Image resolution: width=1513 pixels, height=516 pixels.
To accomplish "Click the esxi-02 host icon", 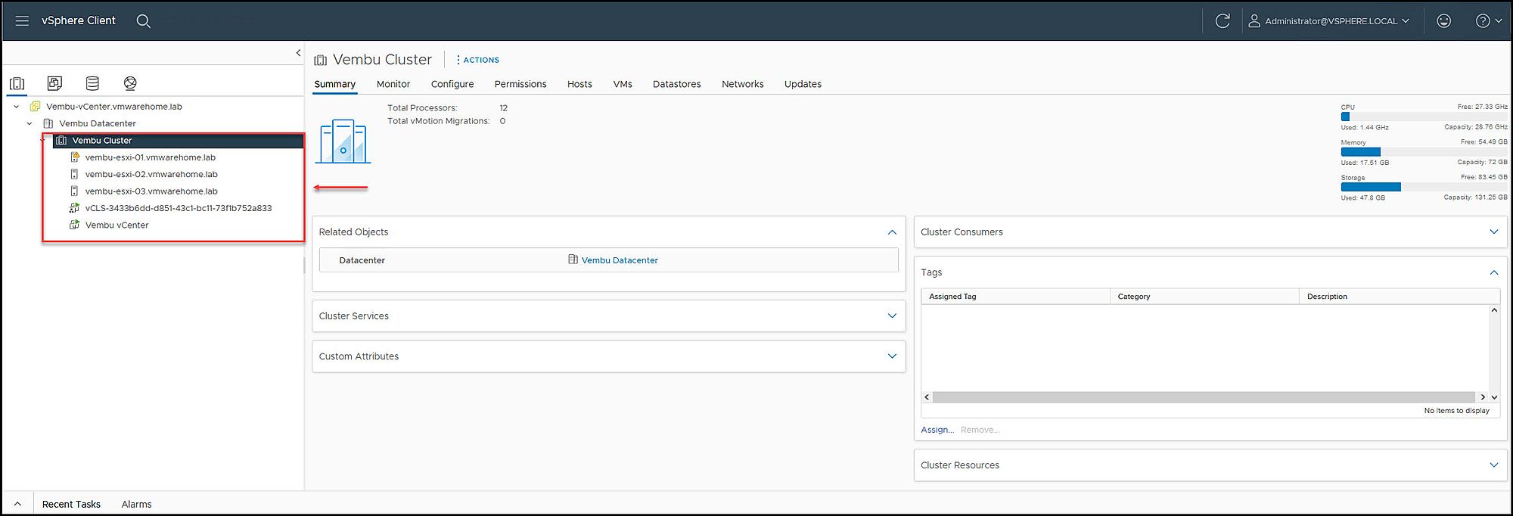I will 74,174.
